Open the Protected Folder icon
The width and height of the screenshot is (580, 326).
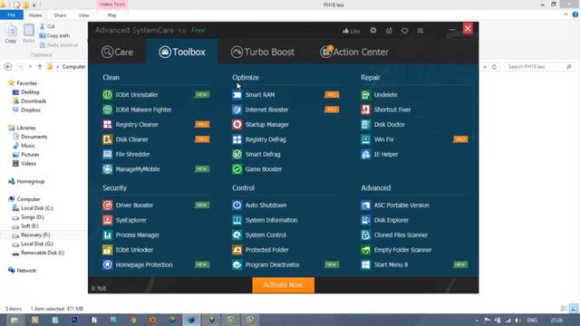click(x=237, y=250)
